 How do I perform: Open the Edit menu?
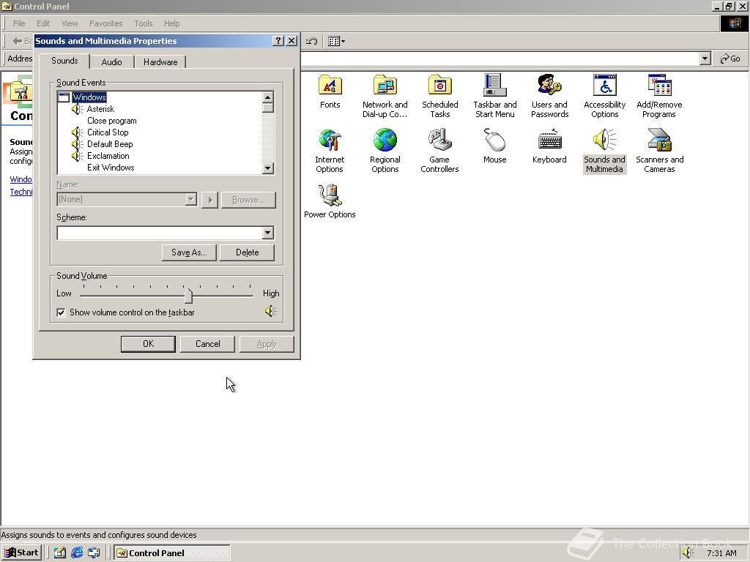pos(43,23)
